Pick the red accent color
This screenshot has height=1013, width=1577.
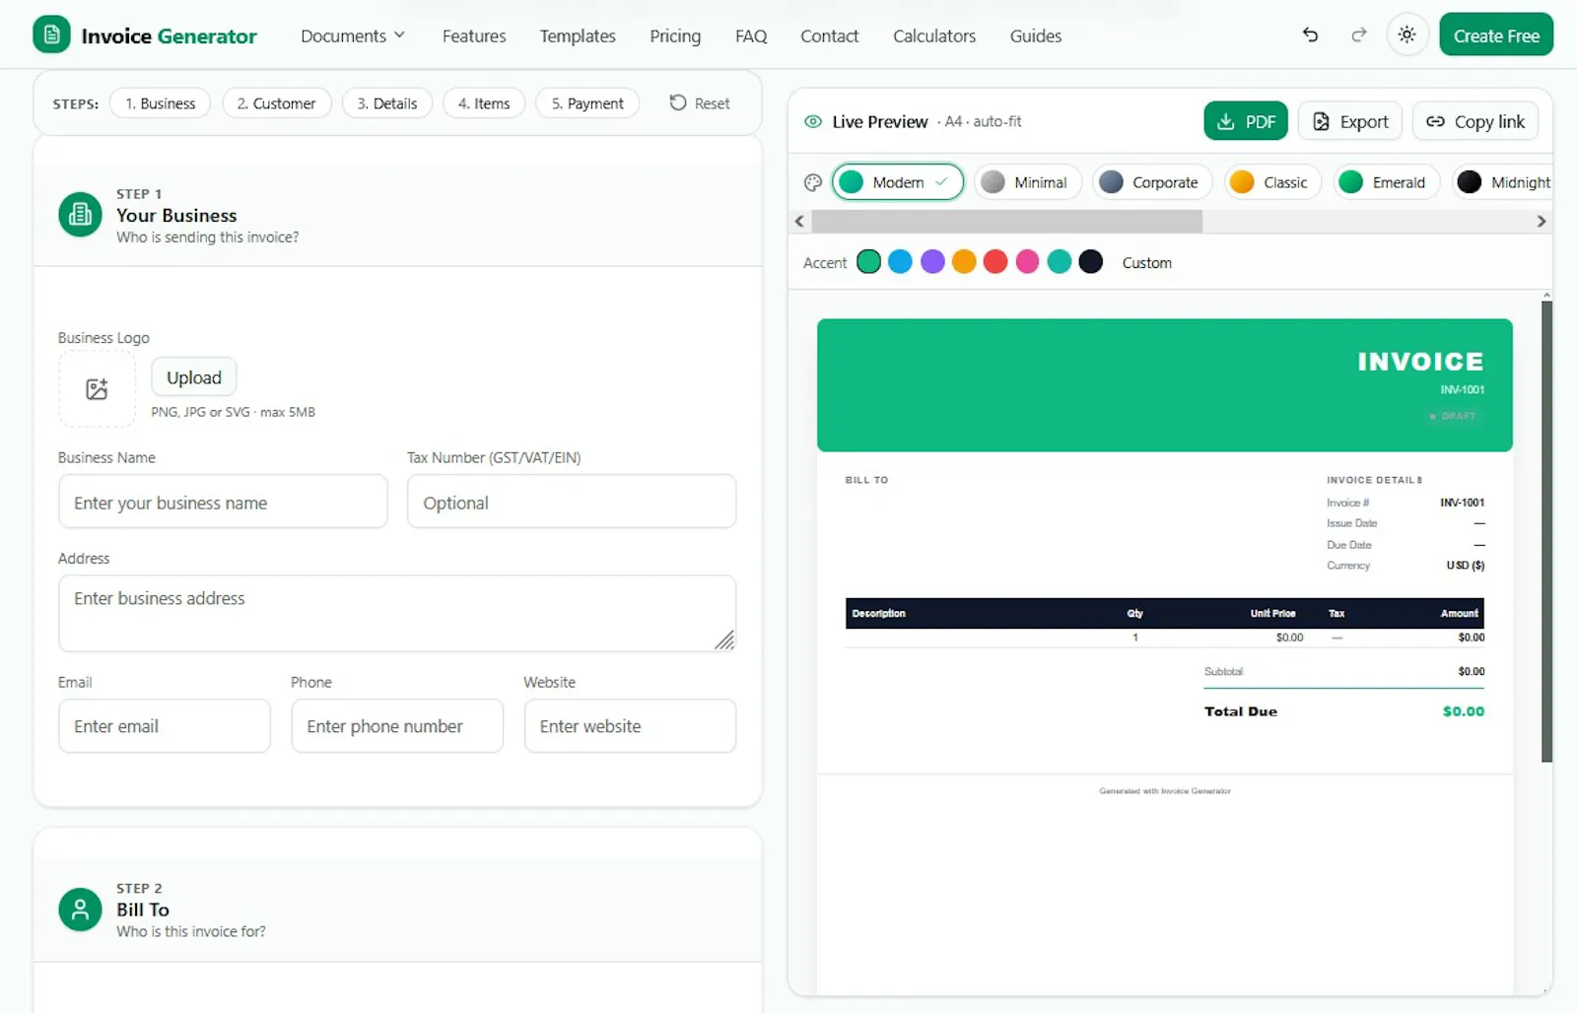995,262
